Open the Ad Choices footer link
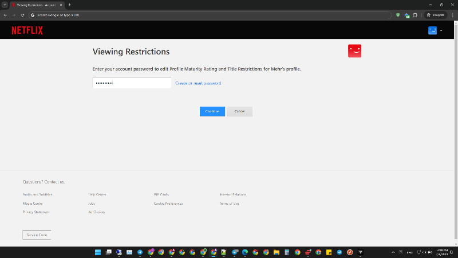Viewport: 458px width, 258px height. (96, 212)
